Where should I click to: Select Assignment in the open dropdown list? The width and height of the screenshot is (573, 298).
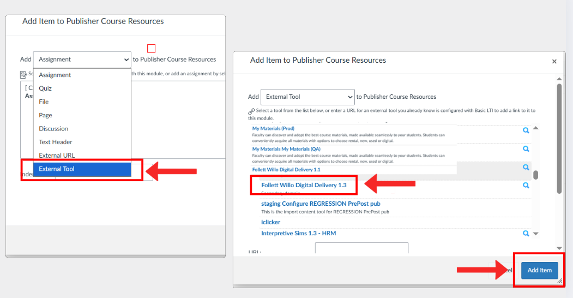pos(82,75)
